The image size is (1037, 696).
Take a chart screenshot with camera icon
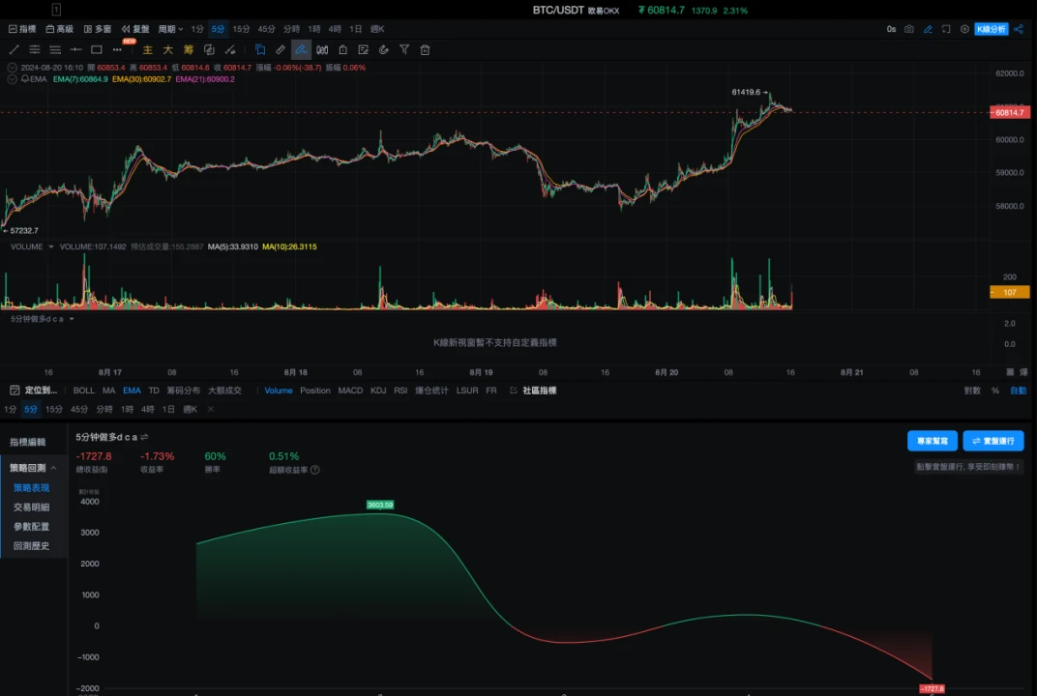[x=908, y=29]
